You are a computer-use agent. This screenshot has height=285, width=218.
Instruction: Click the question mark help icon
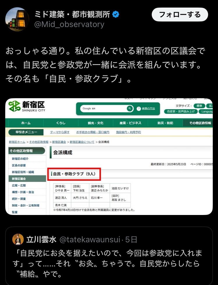(139, 109)
